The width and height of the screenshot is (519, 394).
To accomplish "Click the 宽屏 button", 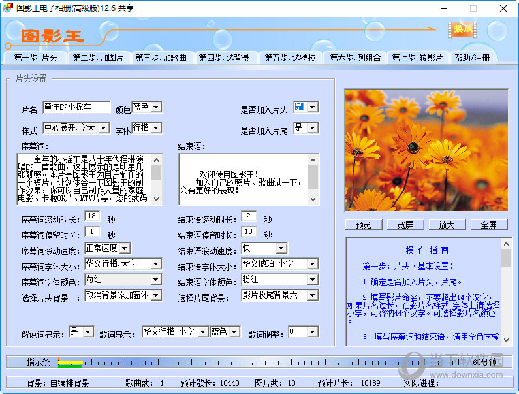I will (405, 224).
